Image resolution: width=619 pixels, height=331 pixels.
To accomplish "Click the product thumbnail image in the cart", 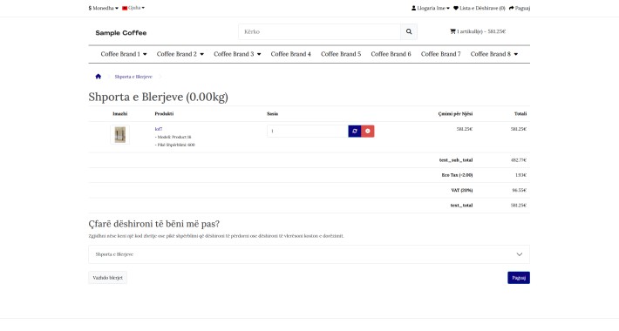I will [x=120, y=134].
